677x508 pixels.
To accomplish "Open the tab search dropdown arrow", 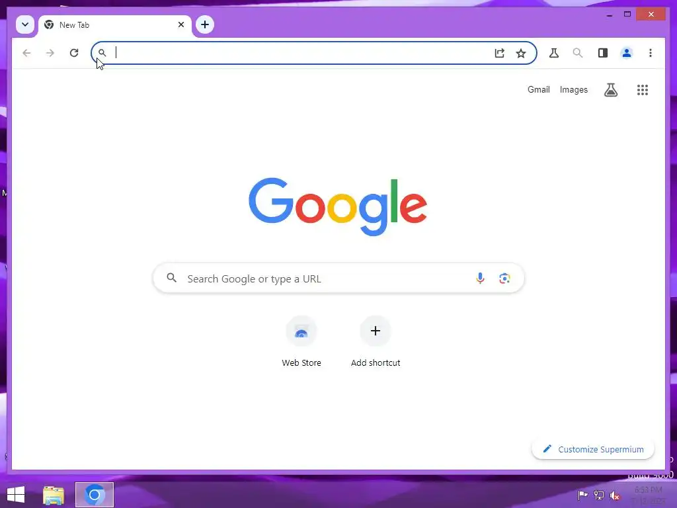I will (x=25, y=24).
